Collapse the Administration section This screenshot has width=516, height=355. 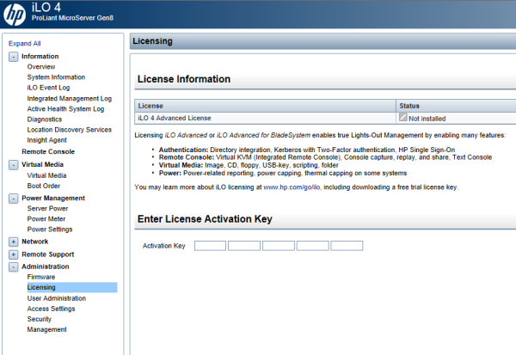coord(13,266)
